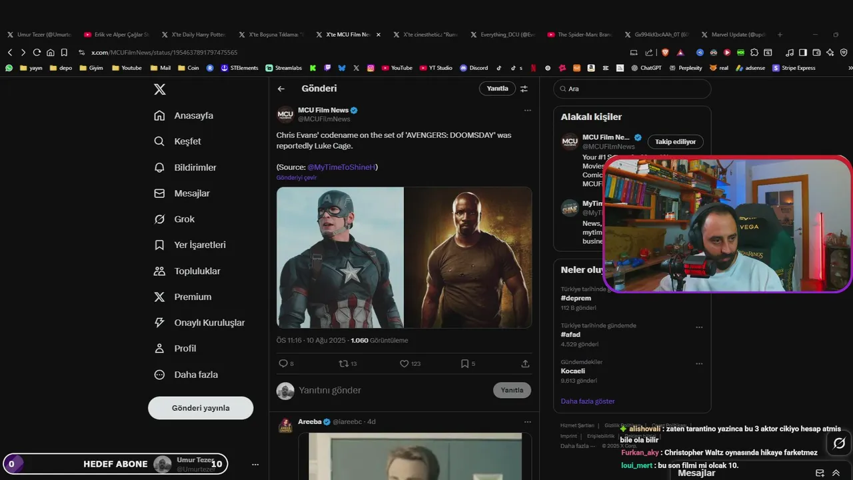Click the repost icon with 13 reposts
The height and width of the screenshot is (480, 853).
click(x=344, y=363)
